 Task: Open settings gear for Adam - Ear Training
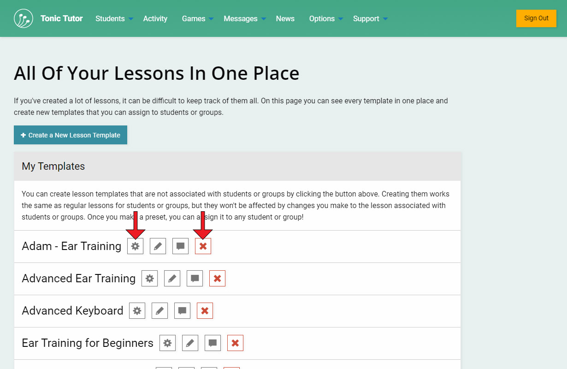pos(135,246)
